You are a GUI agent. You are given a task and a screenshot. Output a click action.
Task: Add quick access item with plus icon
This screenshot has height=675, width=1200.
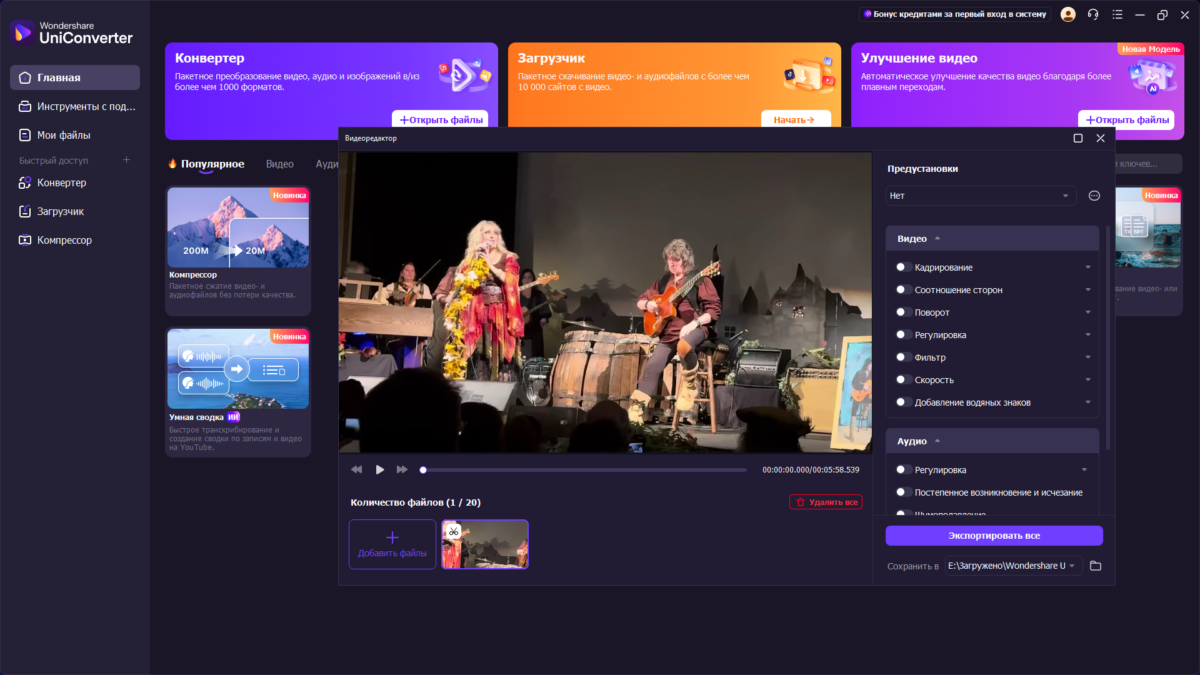(126, 160)
